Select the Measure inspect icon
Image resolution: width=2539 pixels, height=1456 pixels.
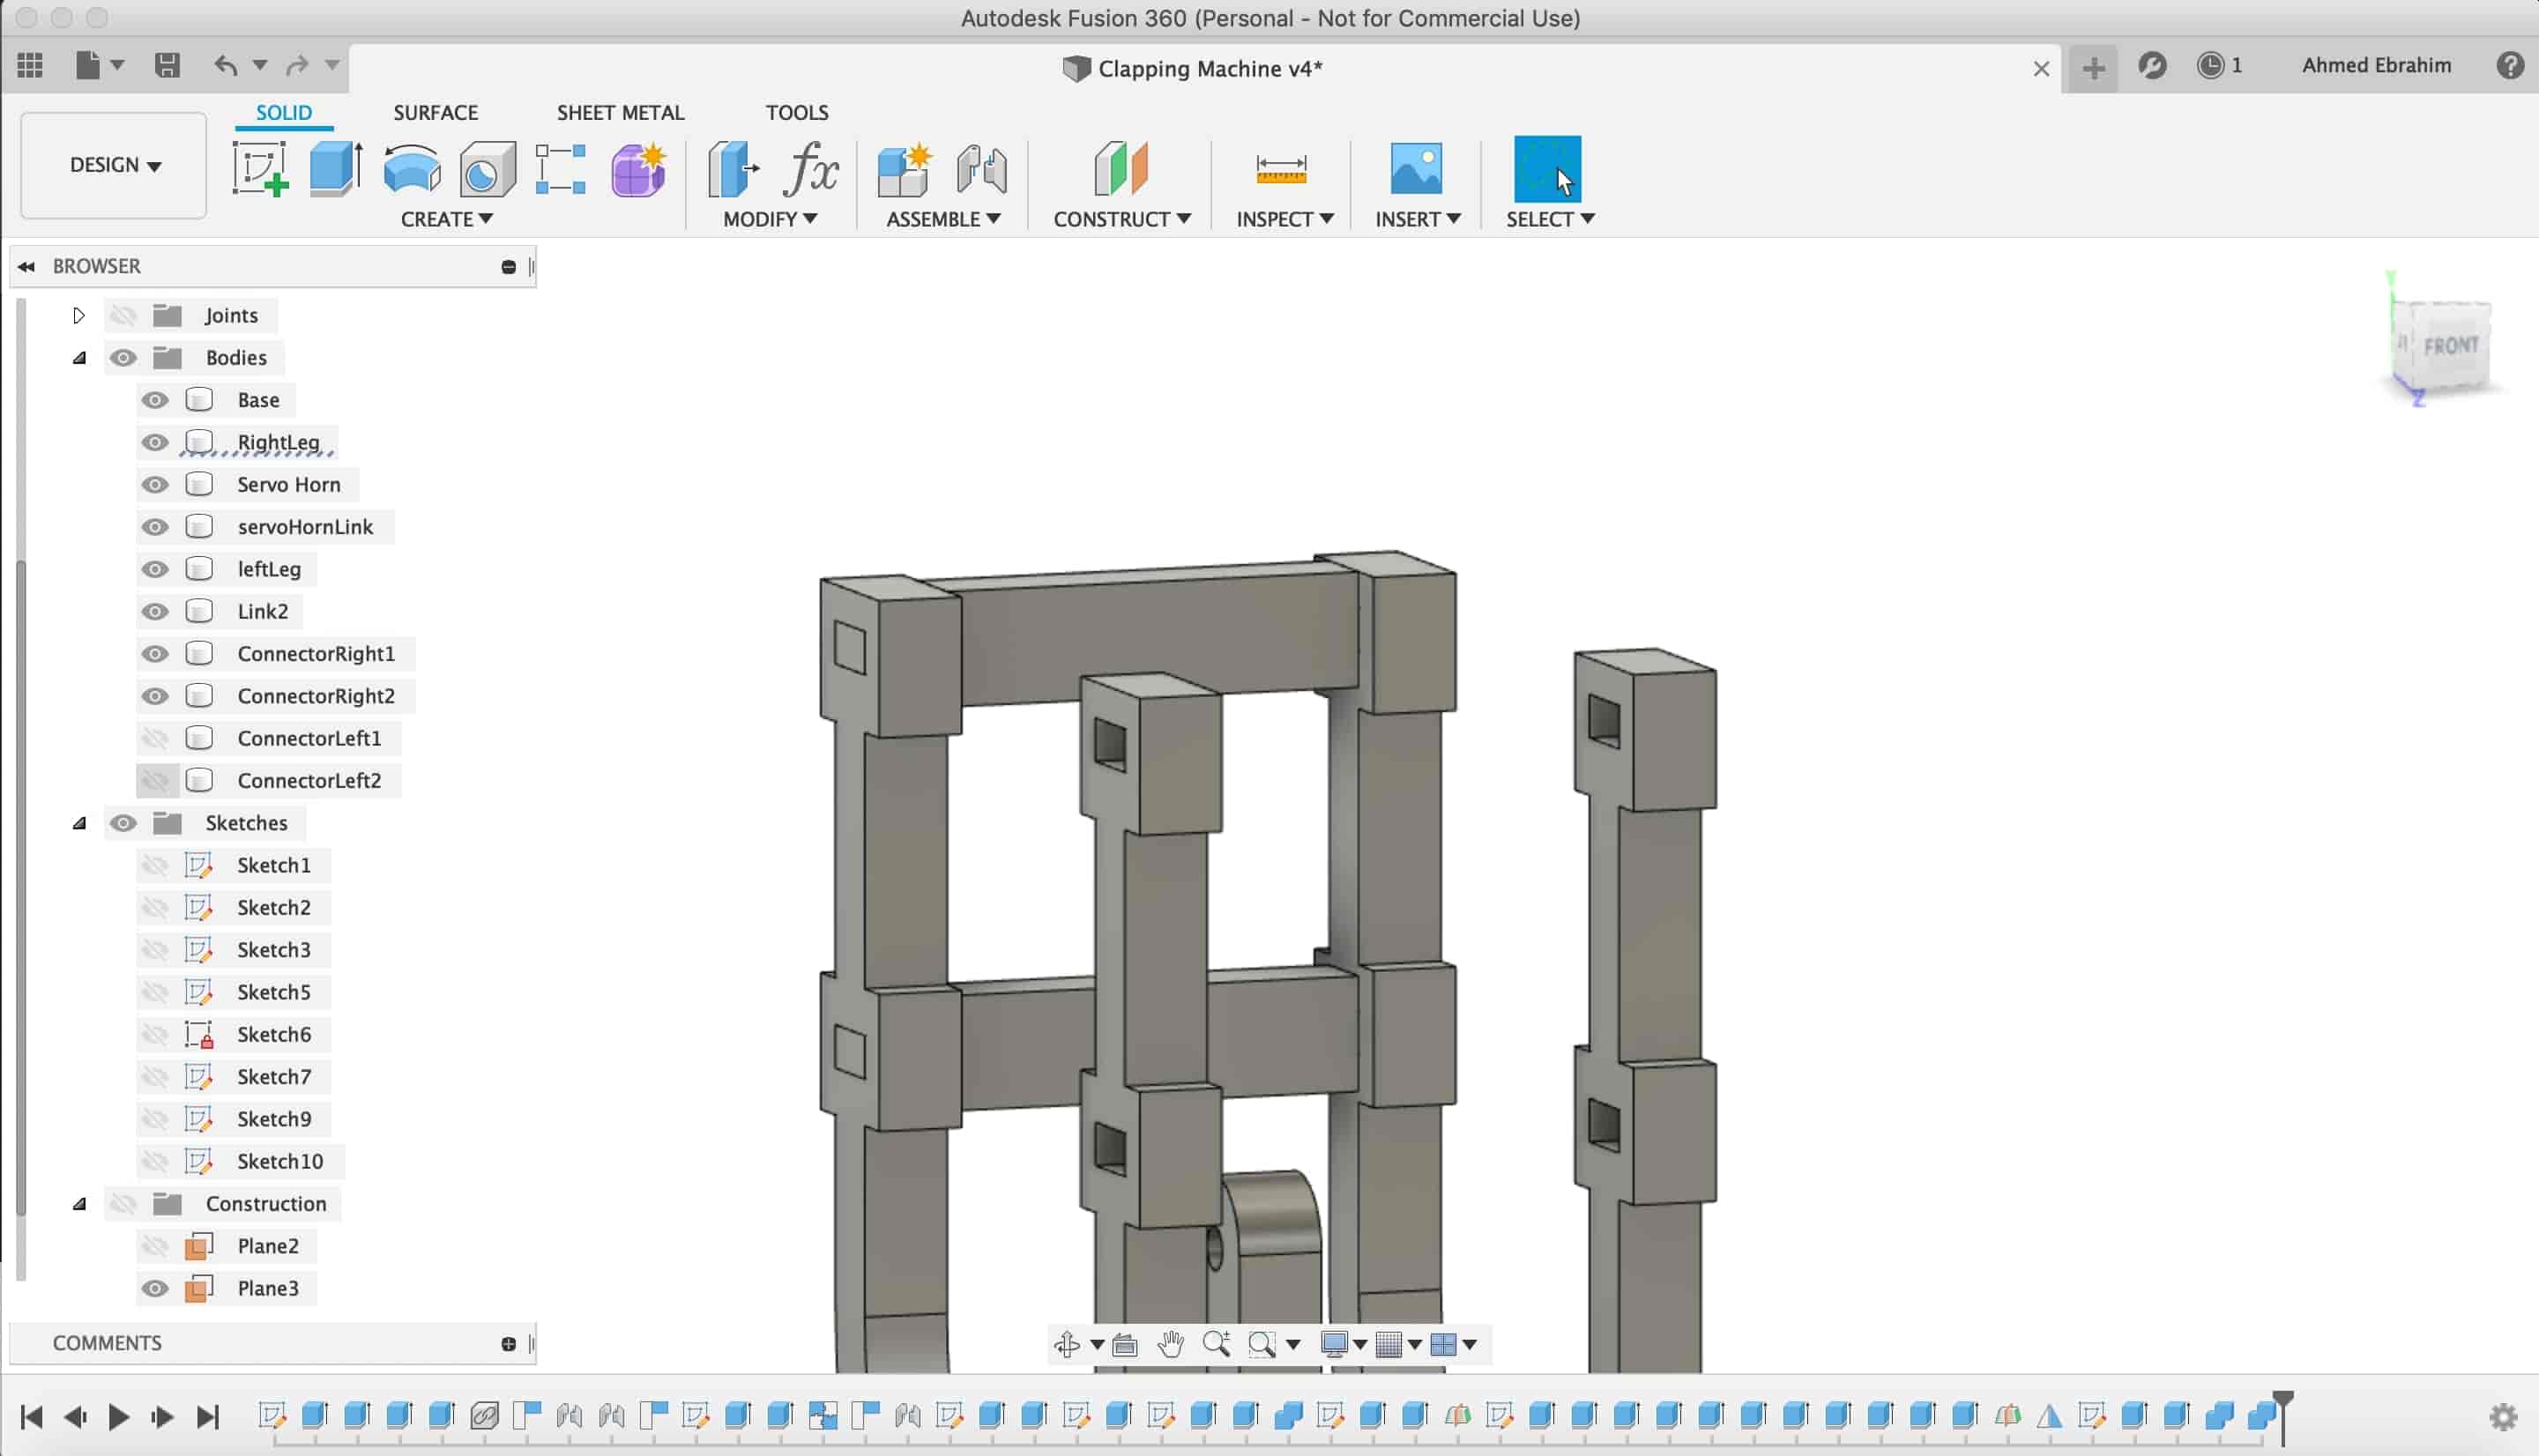(x=1281, y=168)
